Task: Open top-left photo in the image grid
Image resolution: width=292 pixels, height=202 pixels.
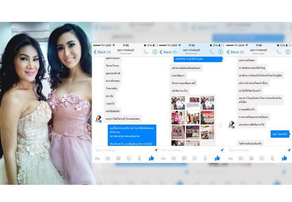Action: (x=178, y=103)
